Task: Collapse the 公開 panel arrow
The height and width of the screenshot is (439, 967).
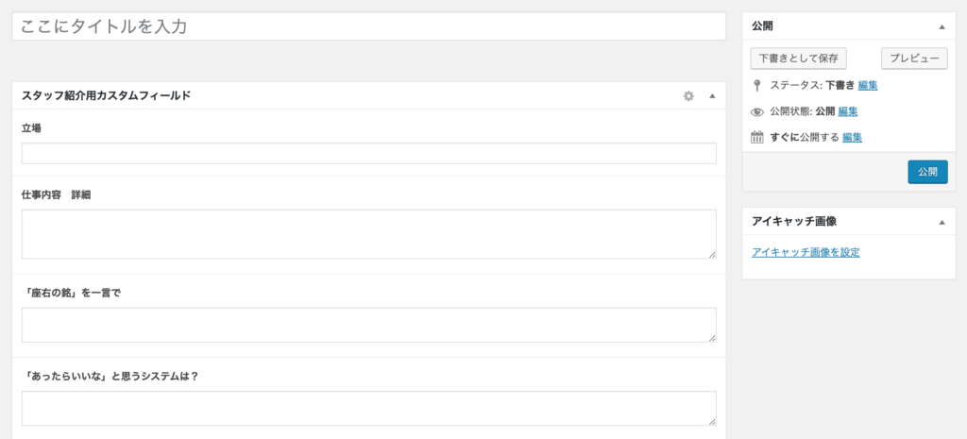Action: [942, 26]
